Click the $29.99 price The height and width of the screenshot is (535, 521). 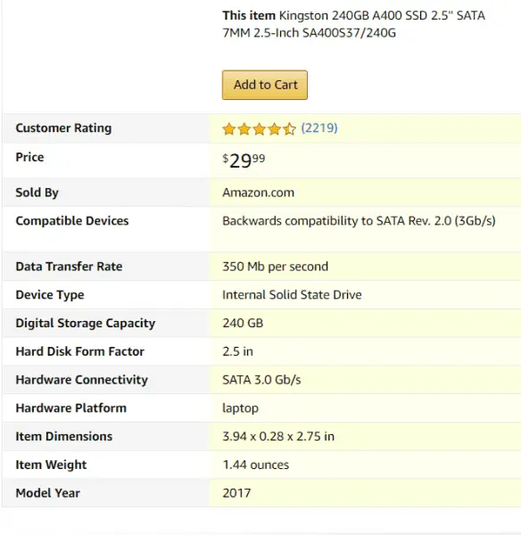tap(244, 160)
